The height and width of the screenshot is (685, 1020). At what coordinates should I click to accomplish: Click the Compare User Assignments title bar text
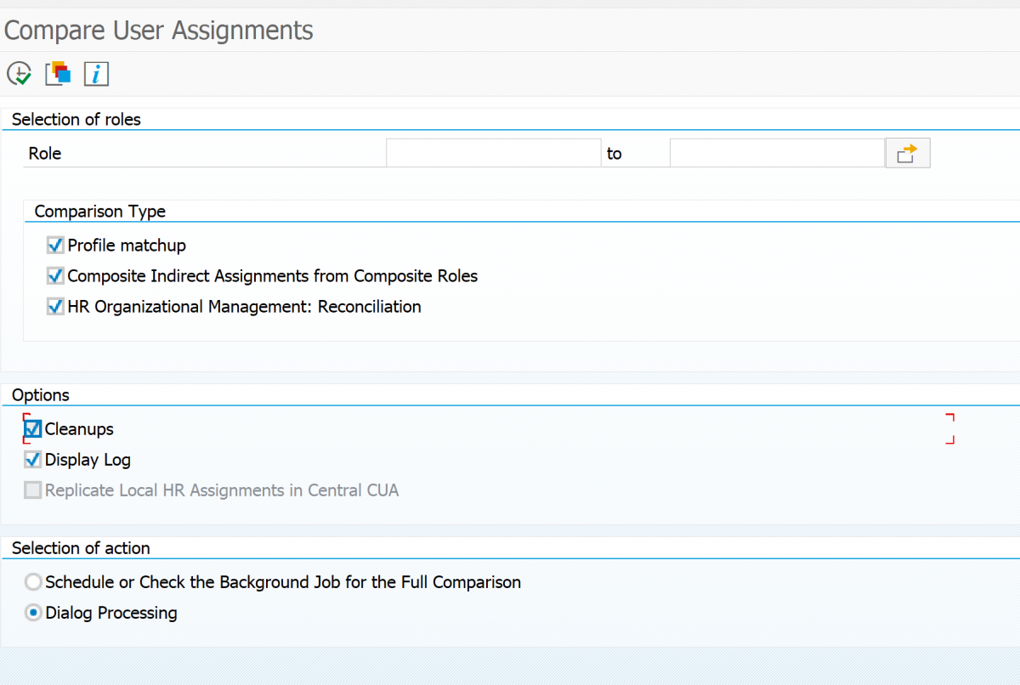tap(158, 30)
